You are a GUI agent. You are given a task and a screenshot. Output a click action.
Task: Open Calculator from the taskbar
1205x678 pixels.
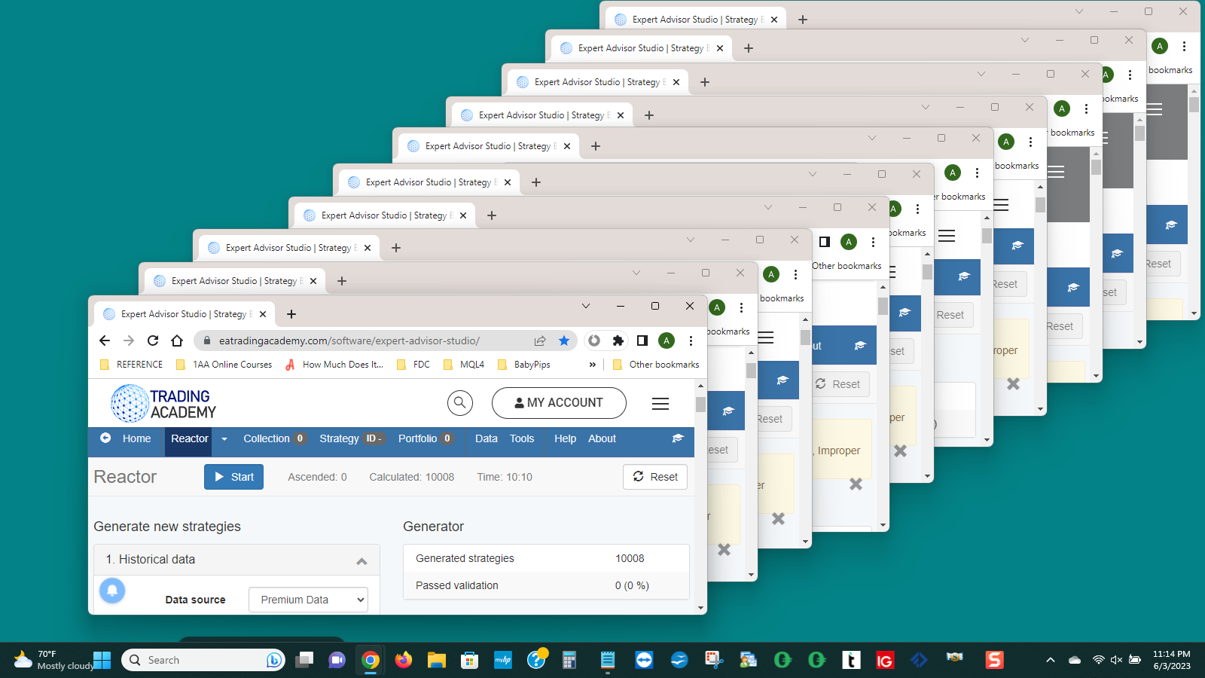[569, 660]
